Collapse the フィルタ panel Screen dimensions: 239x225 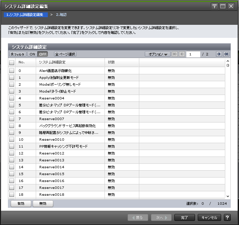point(18,54)
